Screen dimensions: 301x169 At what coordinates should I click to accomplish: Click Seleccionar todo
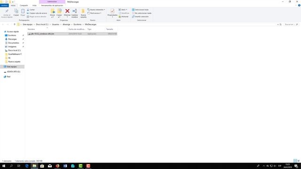coord(140,9)
